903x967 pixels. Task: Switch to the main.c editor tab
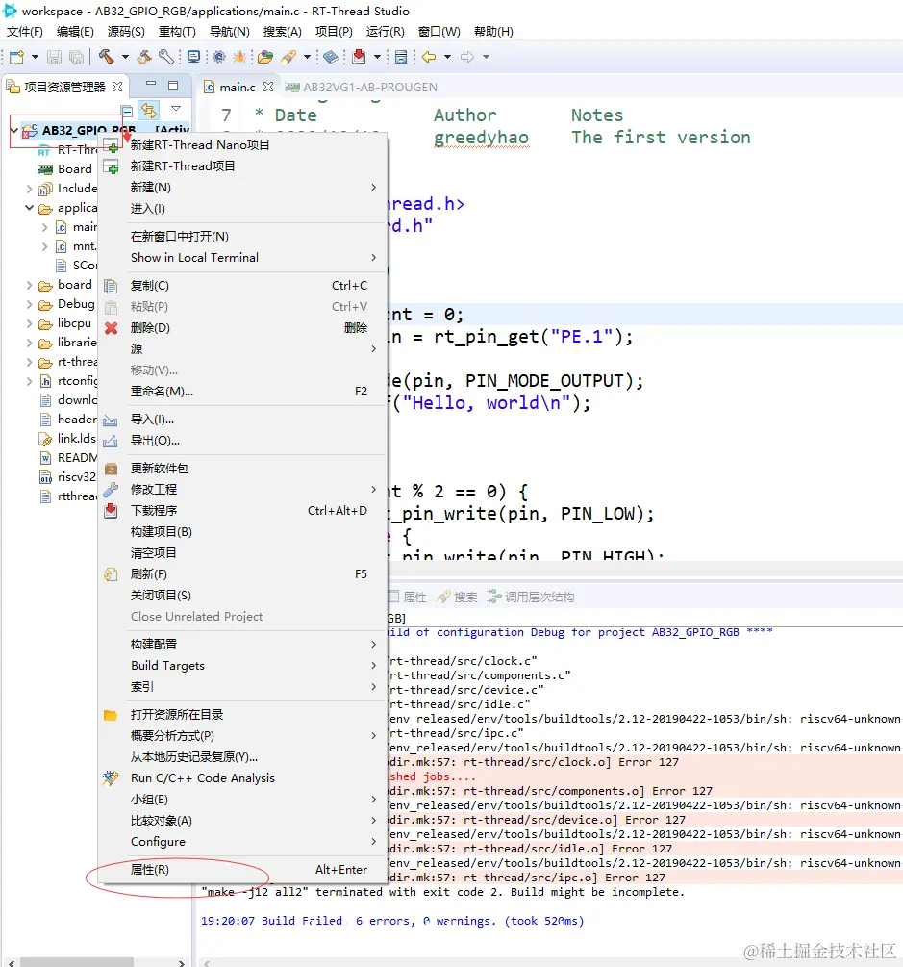point(238,87)
